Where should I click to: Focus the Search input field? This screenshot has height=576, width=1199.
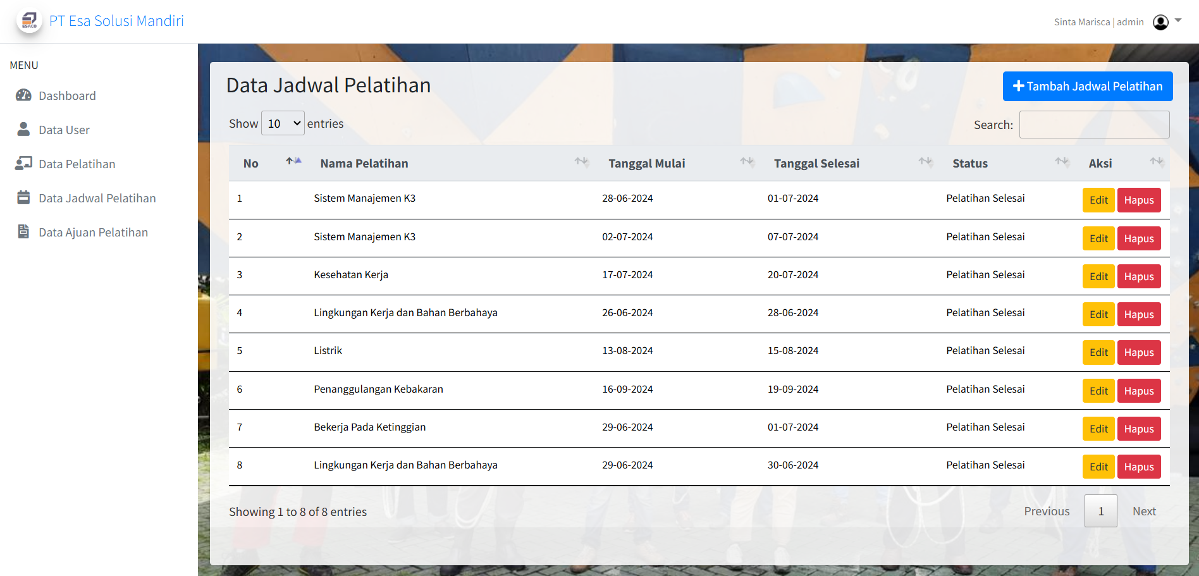(x=1094, y=125)
